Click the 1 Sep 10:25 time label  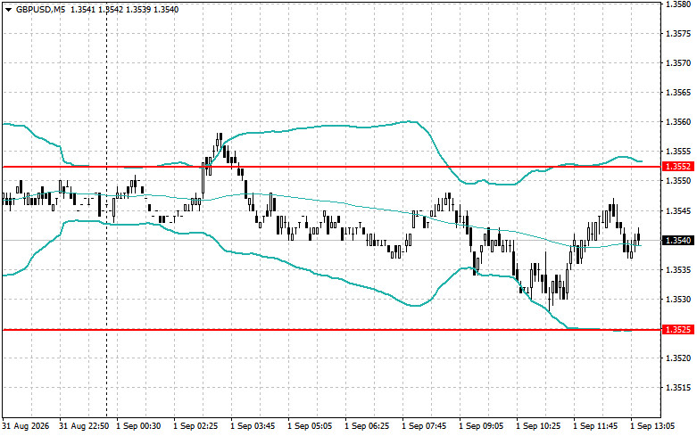click(538, 426)
